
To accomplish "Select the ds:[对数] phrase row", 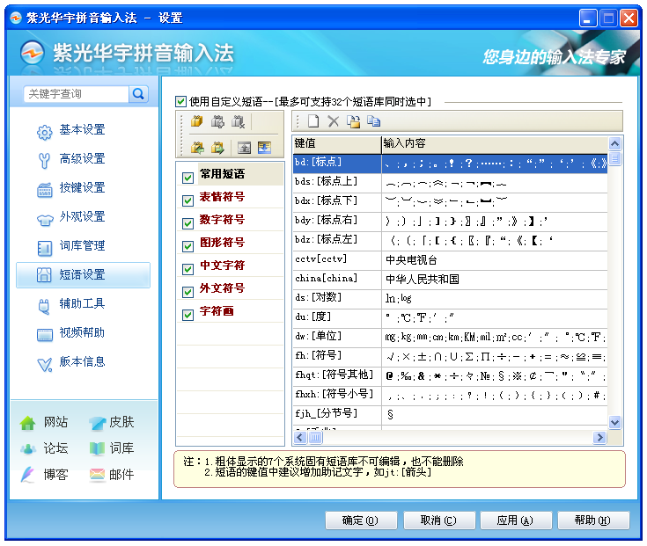I will click(x=450, y=299).
